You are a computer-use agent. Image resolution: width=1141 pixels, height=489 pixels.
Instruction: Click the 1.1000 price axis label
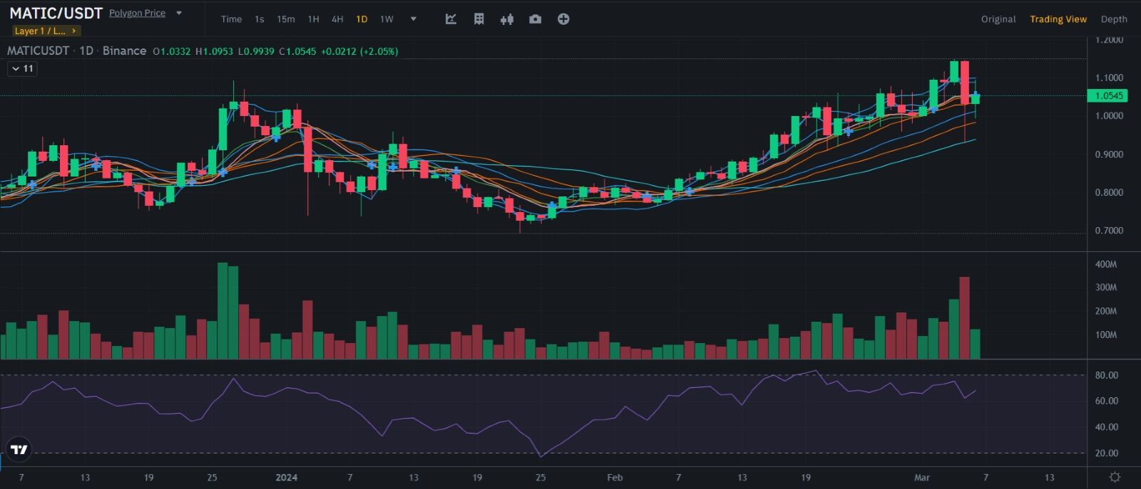(1109, 78)
